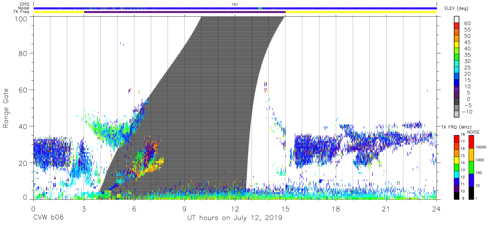Click the 'Range Gate' y-axis title
491x226 pixels.
coord(6,108)
